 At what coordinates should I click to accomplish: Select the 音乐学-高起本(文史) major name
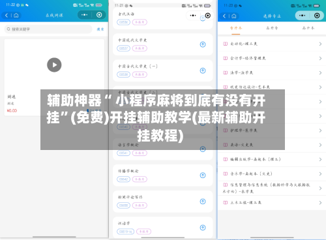click(251, 173)
